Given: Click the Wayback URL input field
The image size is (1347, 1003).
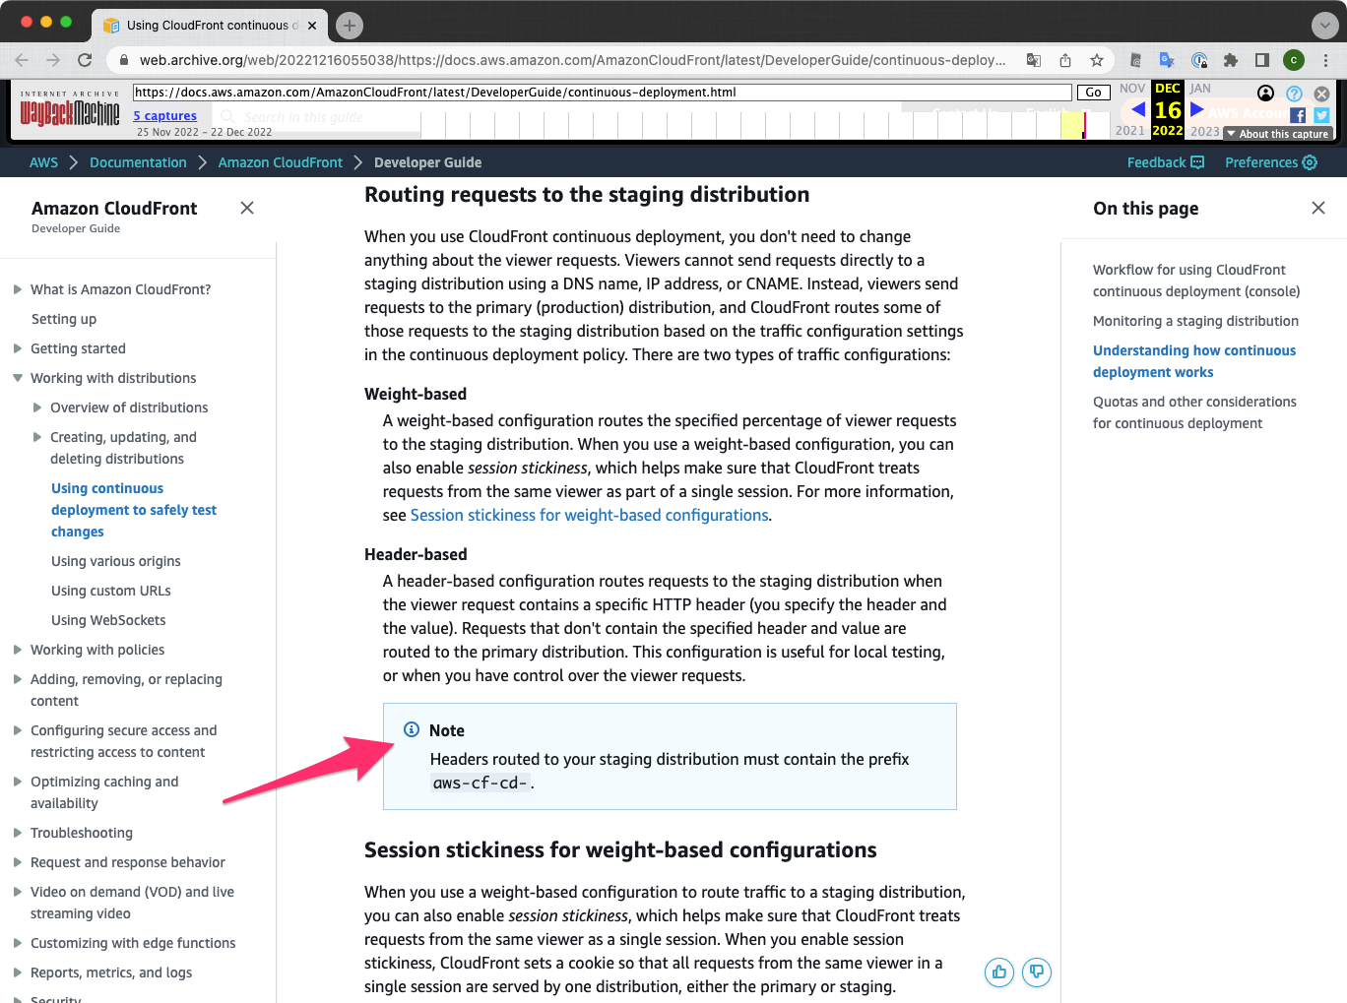Looking at the screenshot, I should point(603,93).
